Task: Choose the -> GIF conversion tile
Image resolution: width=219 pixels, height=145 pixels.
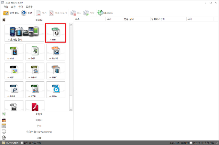Action: click(x=14, y=71)
